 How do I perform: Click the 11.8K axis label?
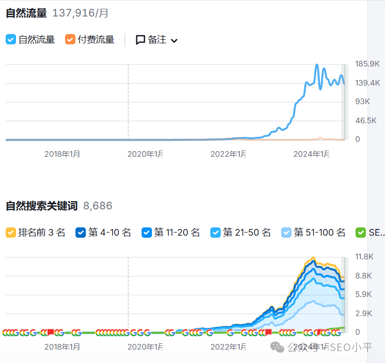pos(364,257)
